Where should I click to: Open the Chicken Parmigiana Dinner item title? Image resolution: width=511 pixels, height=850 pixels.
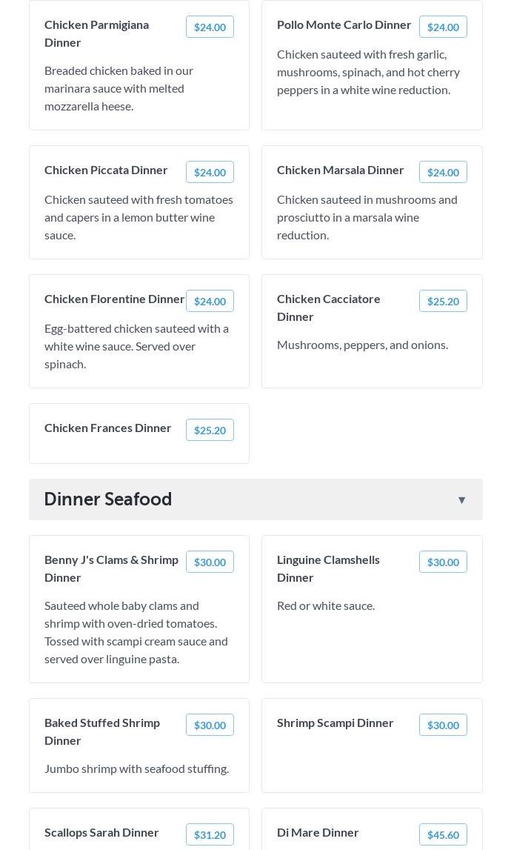click(96, 33)
